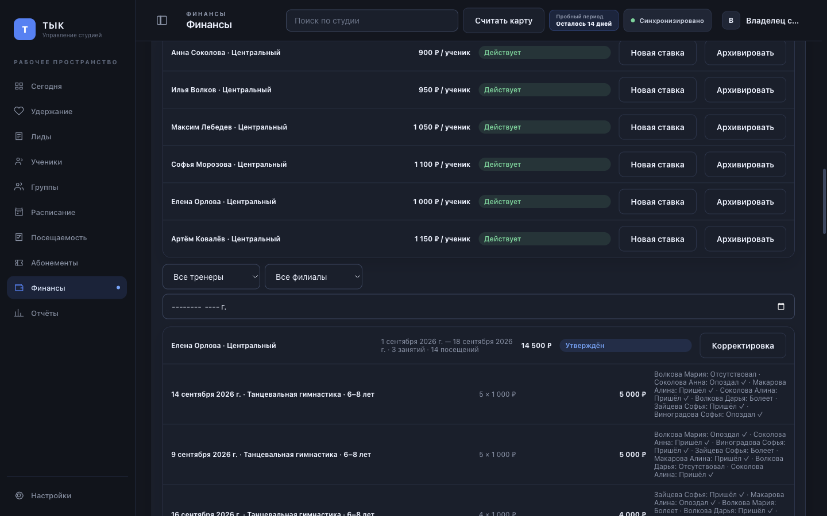This screenshot has width=827, height=516.
Task: Click the 14 сентября 2026 session row
Action: click(x=478, y=394)
